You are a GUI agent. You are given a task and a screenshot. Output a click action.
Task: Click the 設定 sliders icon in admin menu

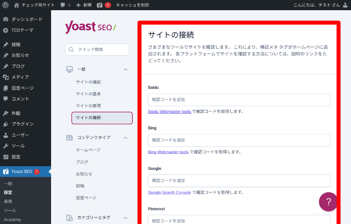pyautogui.click(x=6, y=157)
